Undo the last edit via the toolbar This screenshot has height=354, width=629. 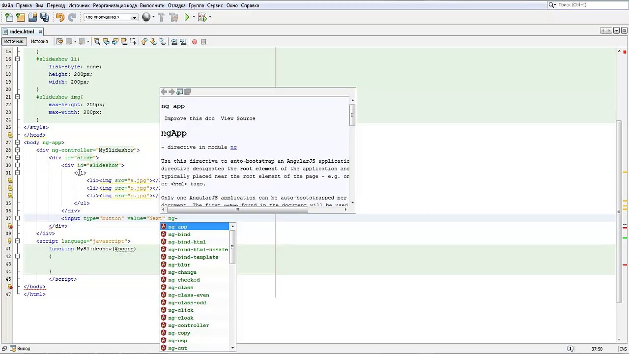[60, 17]
